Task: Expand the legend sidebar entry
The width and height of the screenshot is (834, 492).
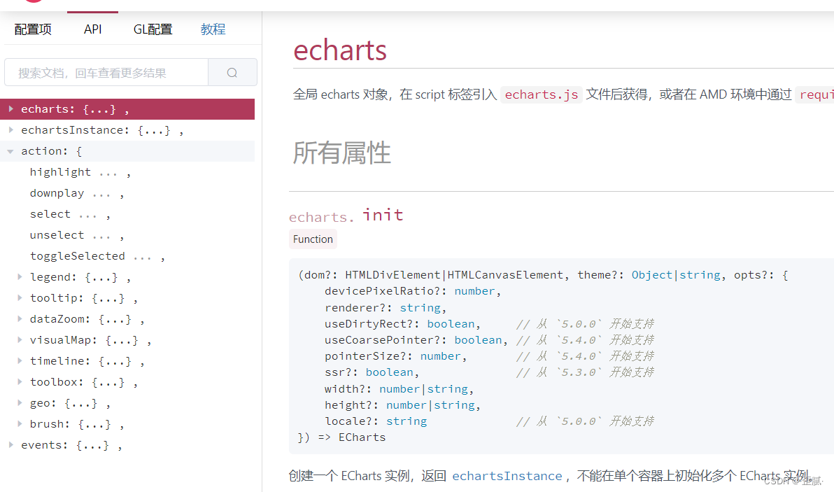Action: click(x=20, y=276)
